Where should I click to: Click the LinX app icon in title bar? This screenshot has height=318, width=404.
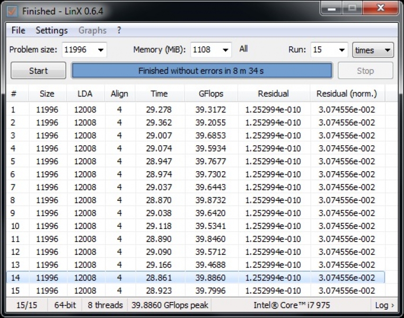click(x=12, y=11)
